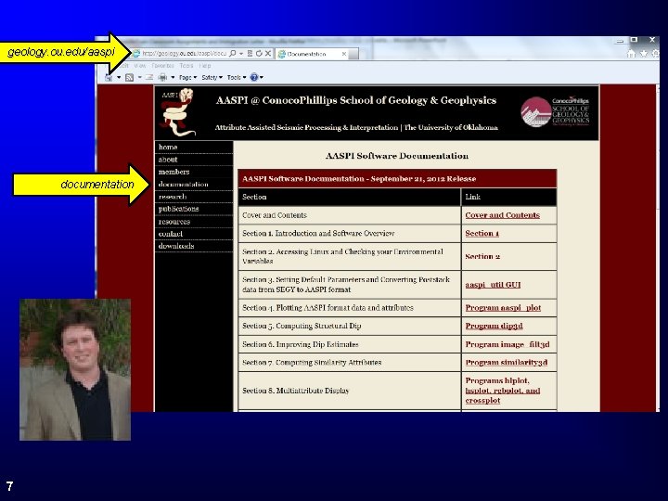Click the Home icon on command bar
Screen dimensions: 668x501
click(x=109, y=78)
